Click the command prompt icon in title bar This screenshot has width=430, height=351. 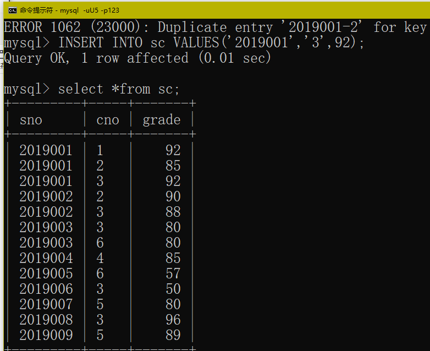12,10
